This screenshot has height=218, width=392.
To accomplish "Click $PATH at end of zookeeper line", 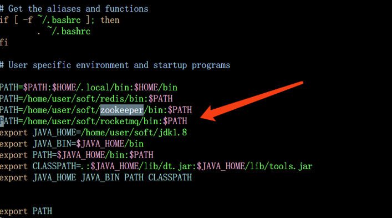I will pos(180,110).
